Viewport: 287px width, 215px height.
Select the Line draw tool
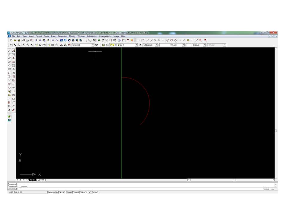(x=9, y=51)
